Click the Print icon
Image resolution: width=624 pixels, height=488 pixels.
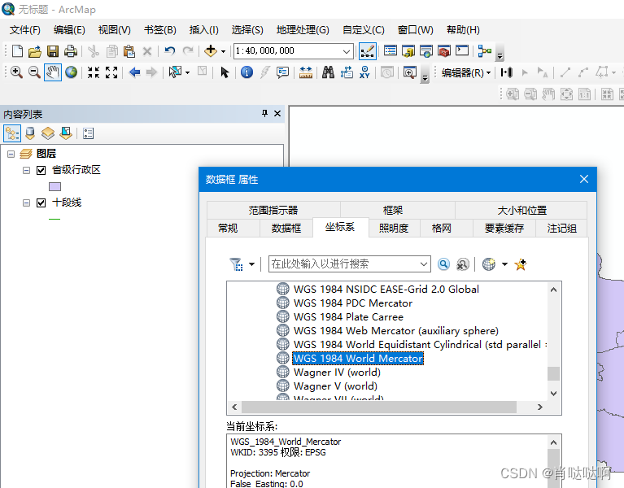[71, 51]
